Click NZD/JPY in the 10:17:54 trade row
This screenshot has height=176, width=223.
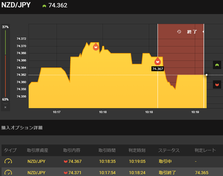(x=36, y=173)
